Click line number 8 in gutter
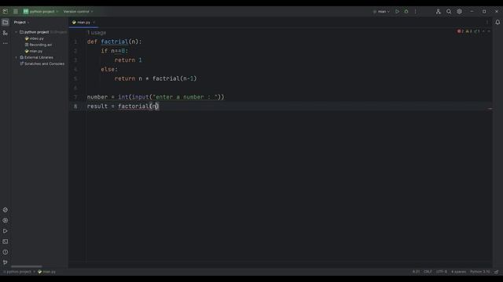The width and height of the screenshot is (503, 282). click(x=75, y=107)
